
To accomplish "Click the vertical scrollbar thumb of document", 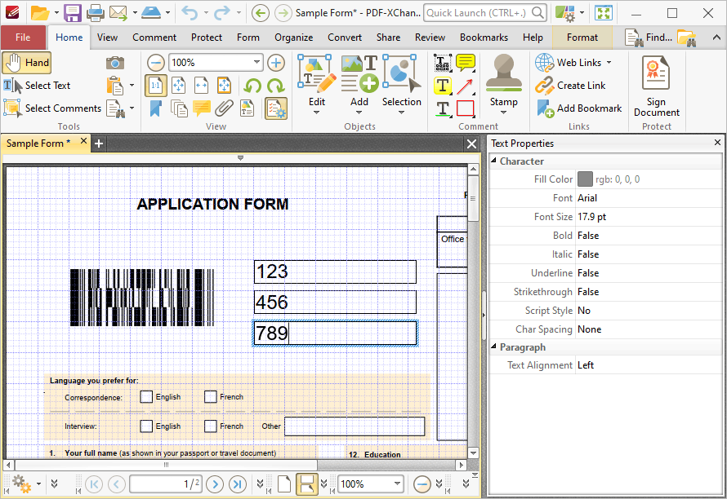I will pyautogui.click(x=473, y=199).
